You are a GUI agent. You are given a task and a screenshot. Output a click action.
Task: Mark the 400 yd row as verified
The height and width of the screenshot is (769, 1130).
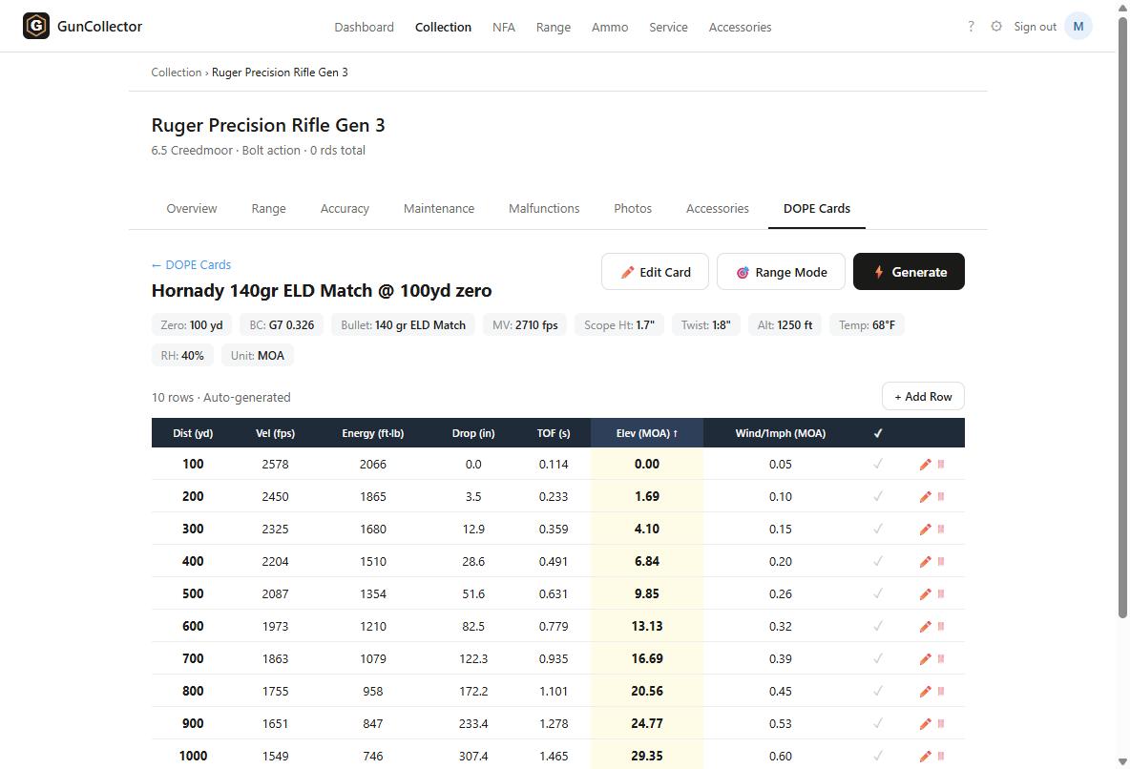tap(878, 561)
